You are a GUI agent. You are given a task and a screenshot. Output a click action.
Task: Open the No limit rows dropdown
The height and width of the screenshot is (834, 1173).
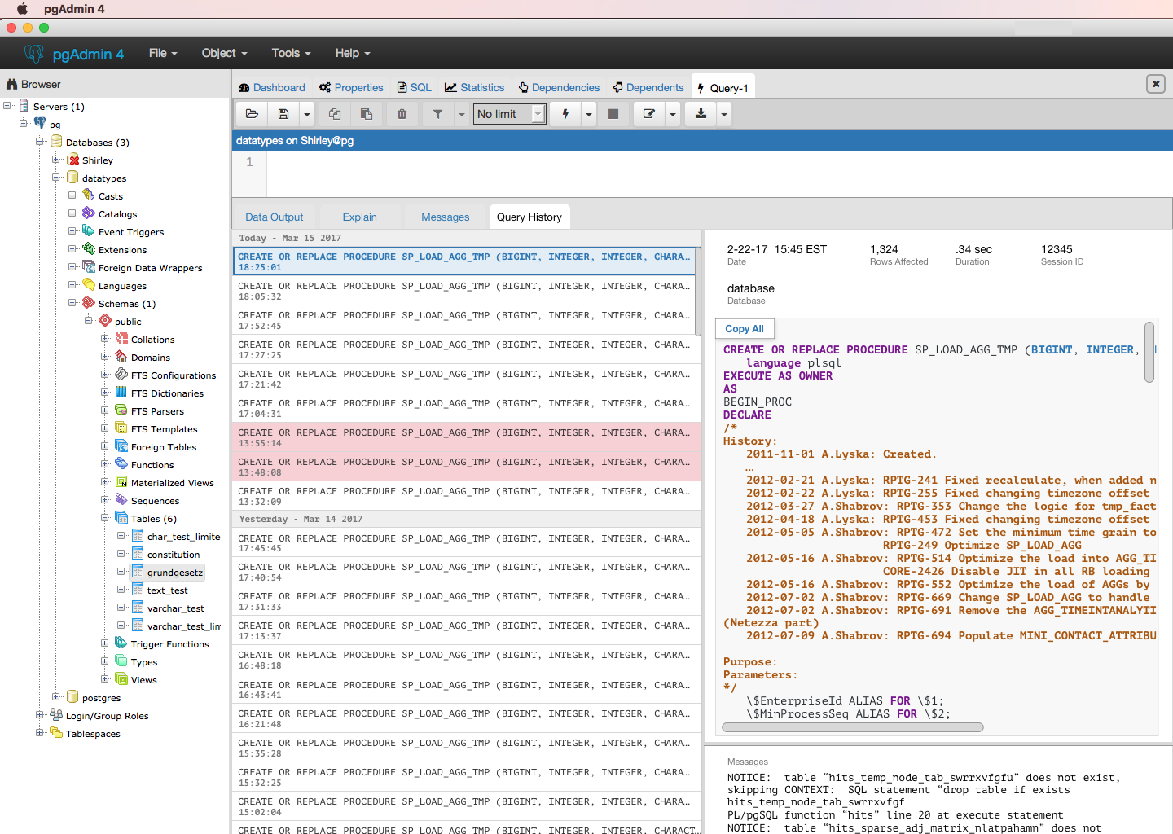pyautogui.click(x=509, y=114)
